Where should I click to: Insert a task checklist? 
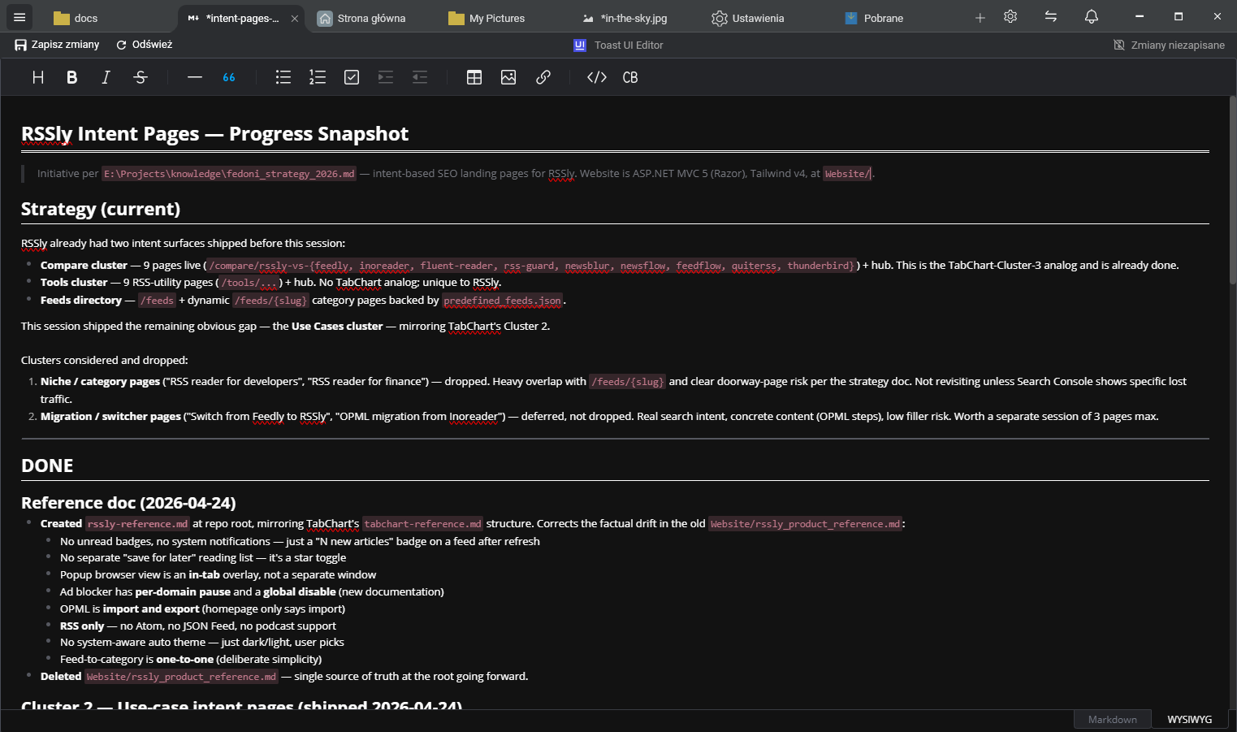pos(352,77)
